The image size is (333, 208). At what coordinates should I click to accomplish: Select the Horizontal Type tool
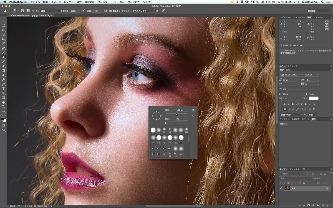click(x=3, y=89)
